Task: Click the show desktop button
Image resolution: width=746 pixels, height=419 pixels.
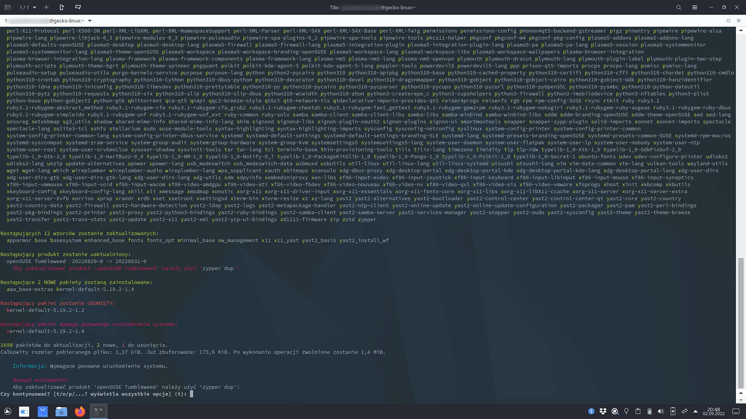Action: 736,411
